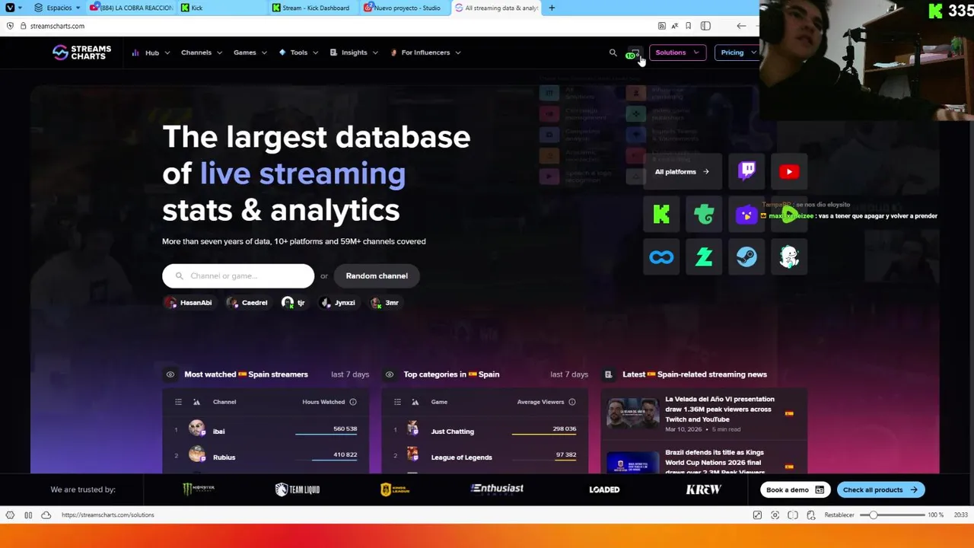Open the Pricing dropdown button
This screenshot has height=548, width=974.
pyautogui.click(x=737, y=53)
